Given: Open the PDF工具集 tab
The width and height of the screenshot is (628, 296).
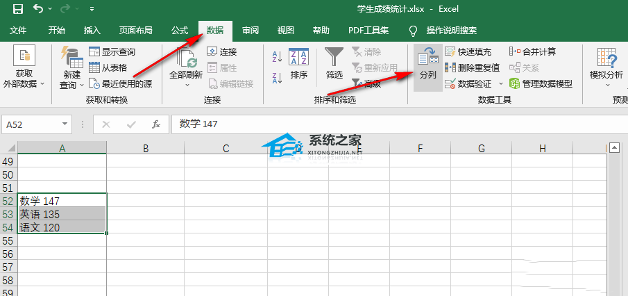Looking at the screenshot, I should point(368,31).
